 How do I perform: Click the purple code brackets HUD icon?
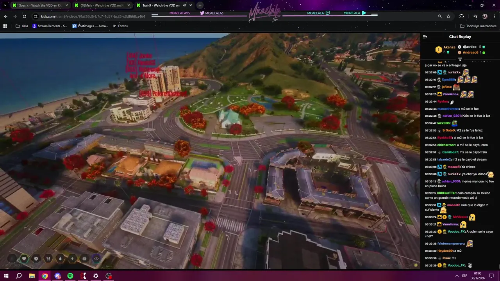click(96, 258)
